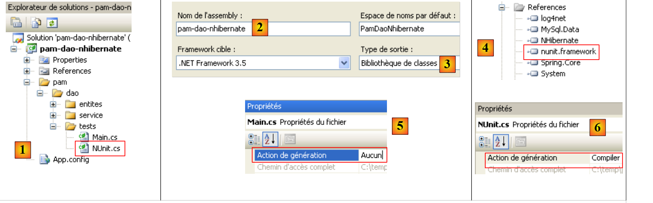Viewport: 653px width, 203px height.
Task: Open property pages icon in Main.cs panel
Action: 290,139
